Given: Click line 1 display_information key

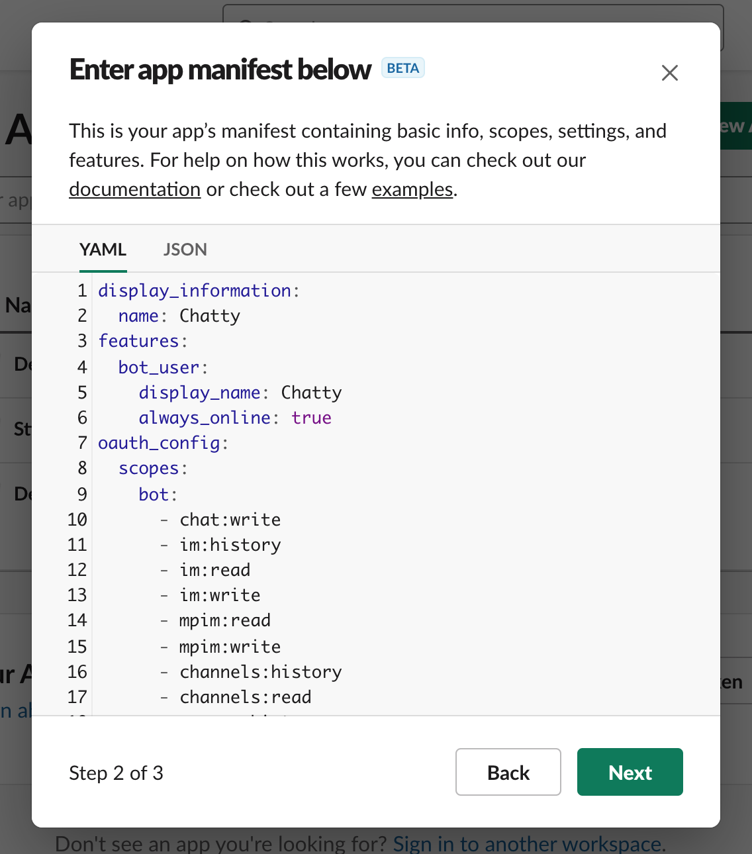Looking at the screenshot, I should click(195, 291).
